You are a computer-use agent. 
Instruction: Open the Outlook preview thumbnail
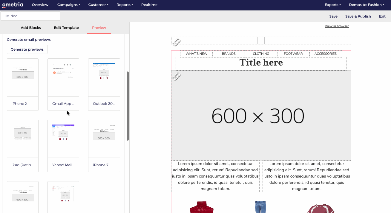point(104,77)
